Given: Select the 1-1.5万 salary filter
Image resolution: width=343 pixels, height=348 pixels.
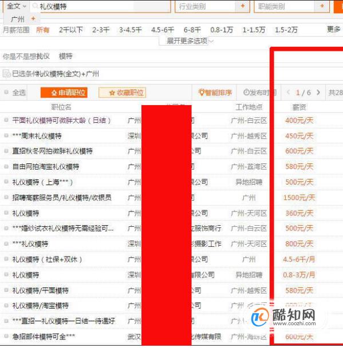Looking at the screenshot, I should [254, 30].
